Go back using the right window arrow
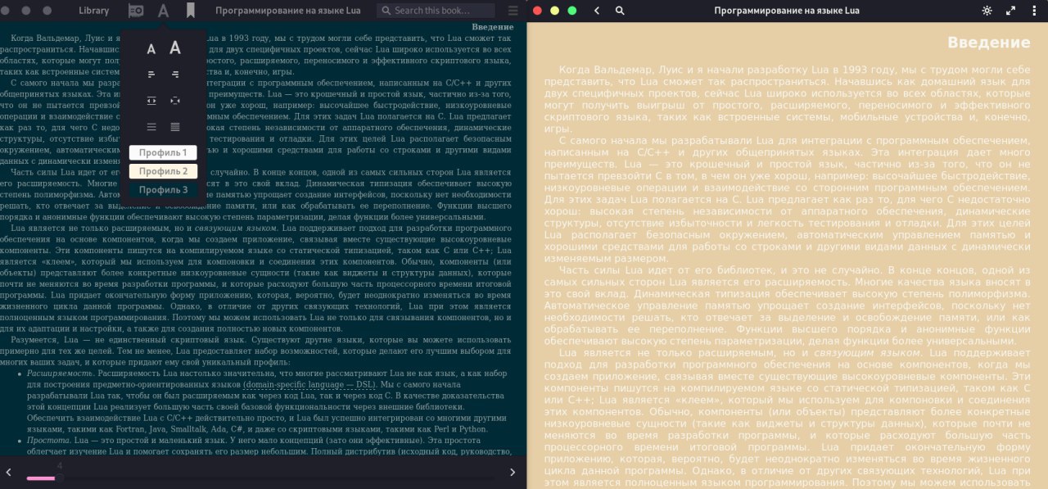The width and height of the screenshot is (1048, 489). point(597,11)
